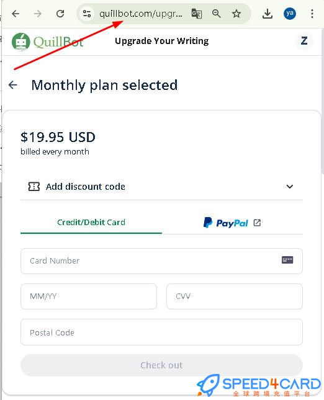
Task: Expand the Add discount code section
Action: click(x=161, y=187)
